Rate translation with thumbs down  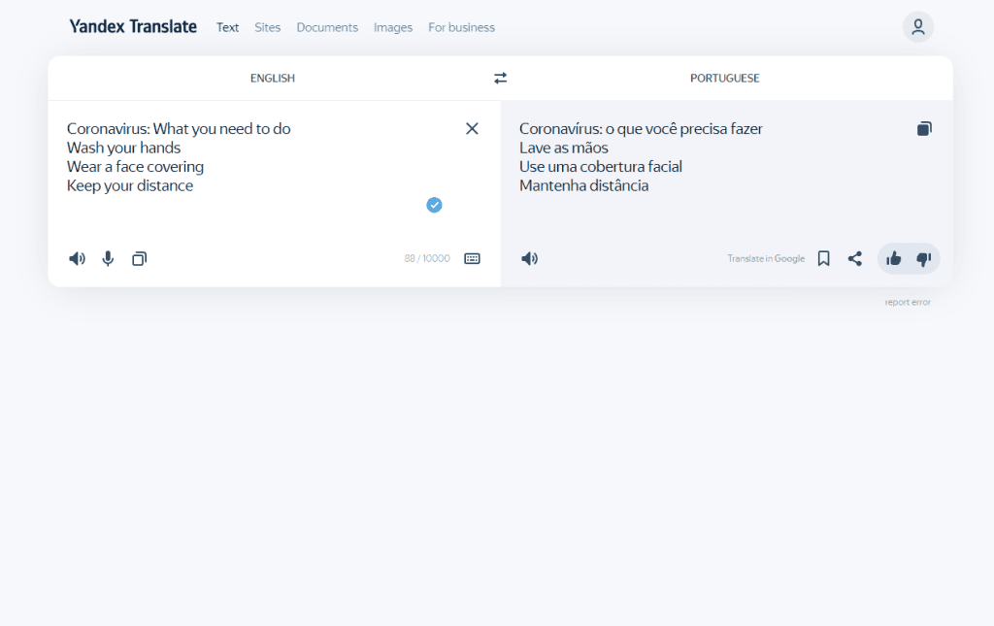tap(923, 258)
